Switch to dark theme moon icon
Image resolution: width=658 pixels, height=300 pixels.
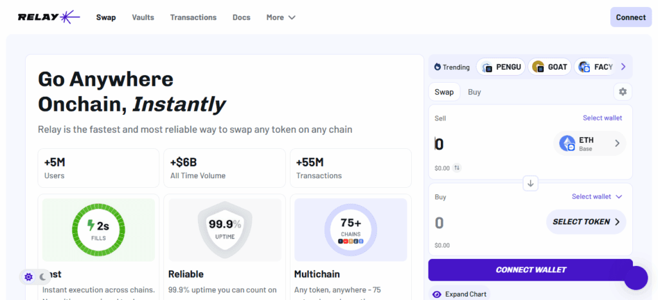43,276
